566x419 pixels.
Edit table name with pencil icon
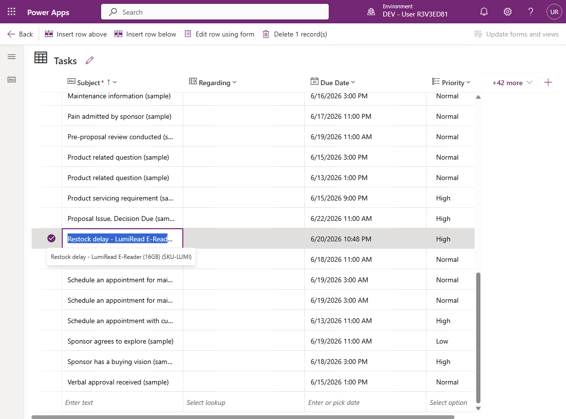tap(89, 60)
